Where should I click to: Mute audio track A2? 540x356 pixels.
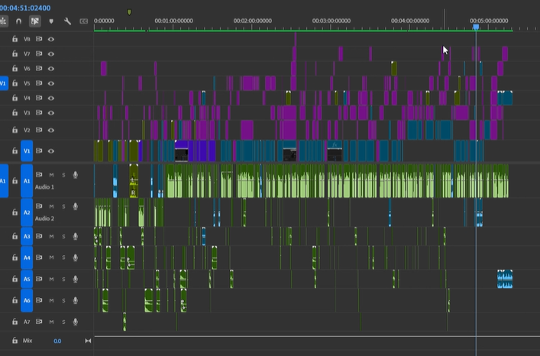51,206
